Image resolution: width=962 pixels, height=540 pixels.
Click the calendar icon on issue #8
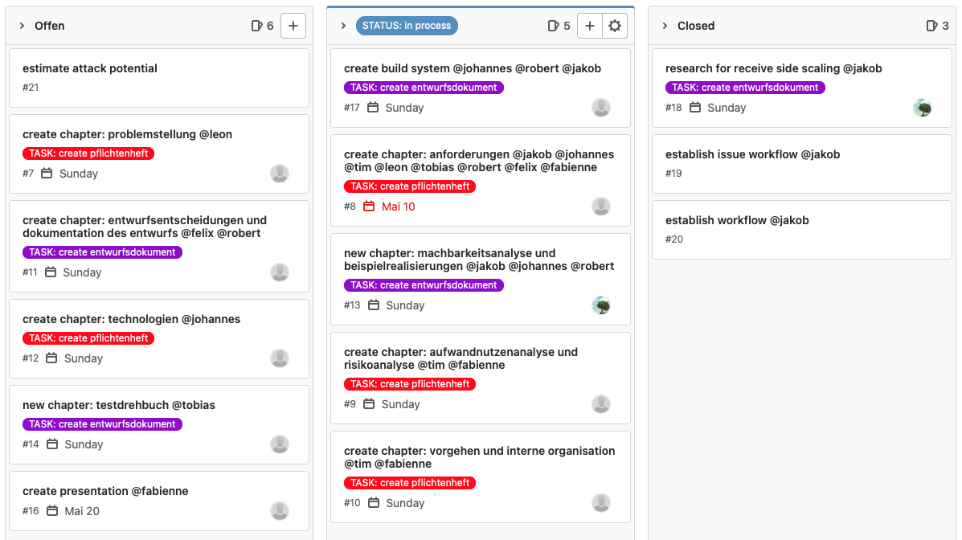[x=370, y=207]
